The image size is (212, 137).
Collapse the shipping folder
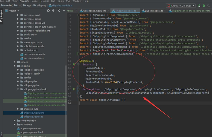[x=15, y=66]
